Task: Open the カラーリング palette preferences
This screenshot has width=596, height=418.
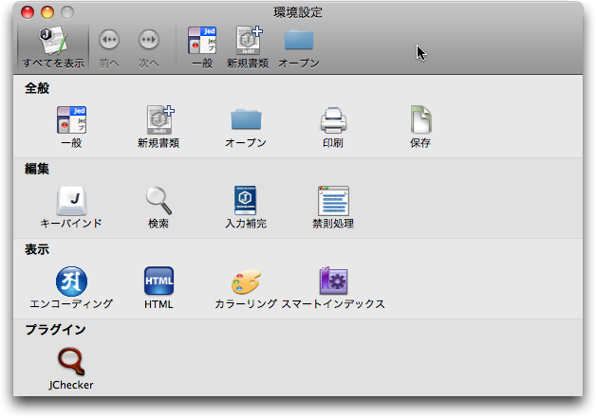Action: (x=246, y=288)
